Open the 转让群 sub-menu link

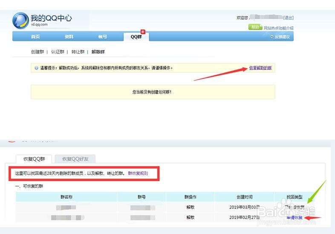pyautogui.click(x=78, y=52)
